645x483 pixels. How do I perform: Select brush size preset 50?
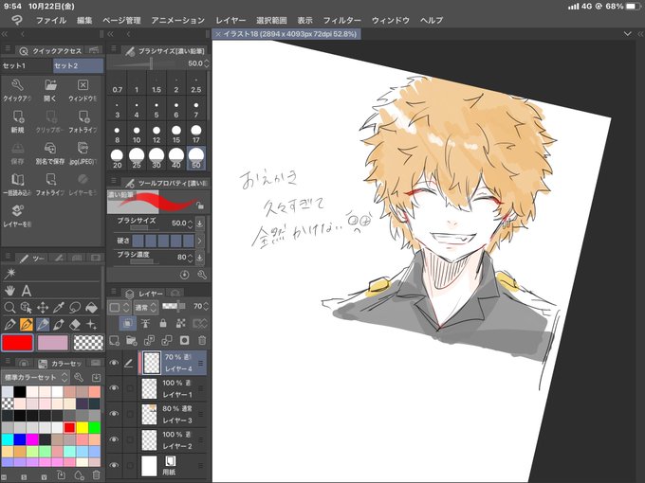196,159
